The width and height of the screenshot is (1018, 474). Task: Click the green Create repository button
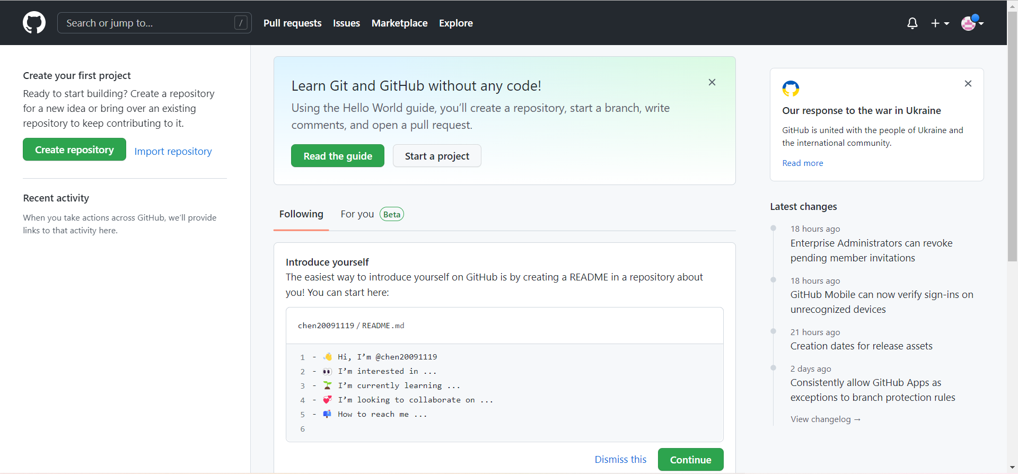click(74, 150)
